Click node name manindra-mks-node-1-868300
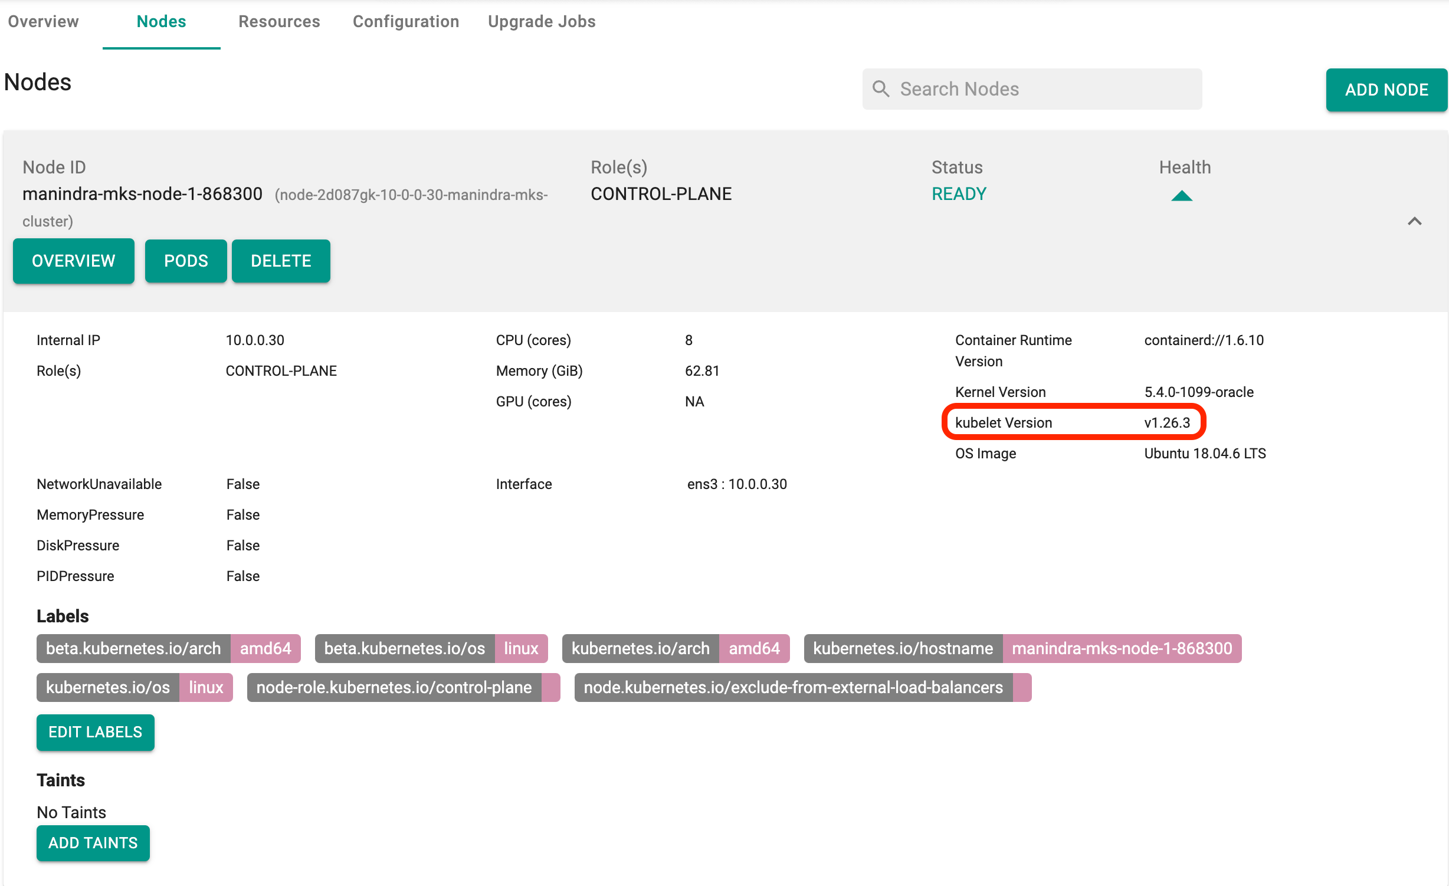The height and width of the screenshot is (886, 1449). [142, 194]
